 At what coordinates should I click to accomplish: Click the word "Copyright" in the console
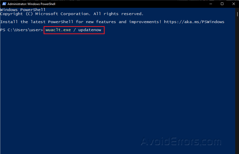click(11, 14)
